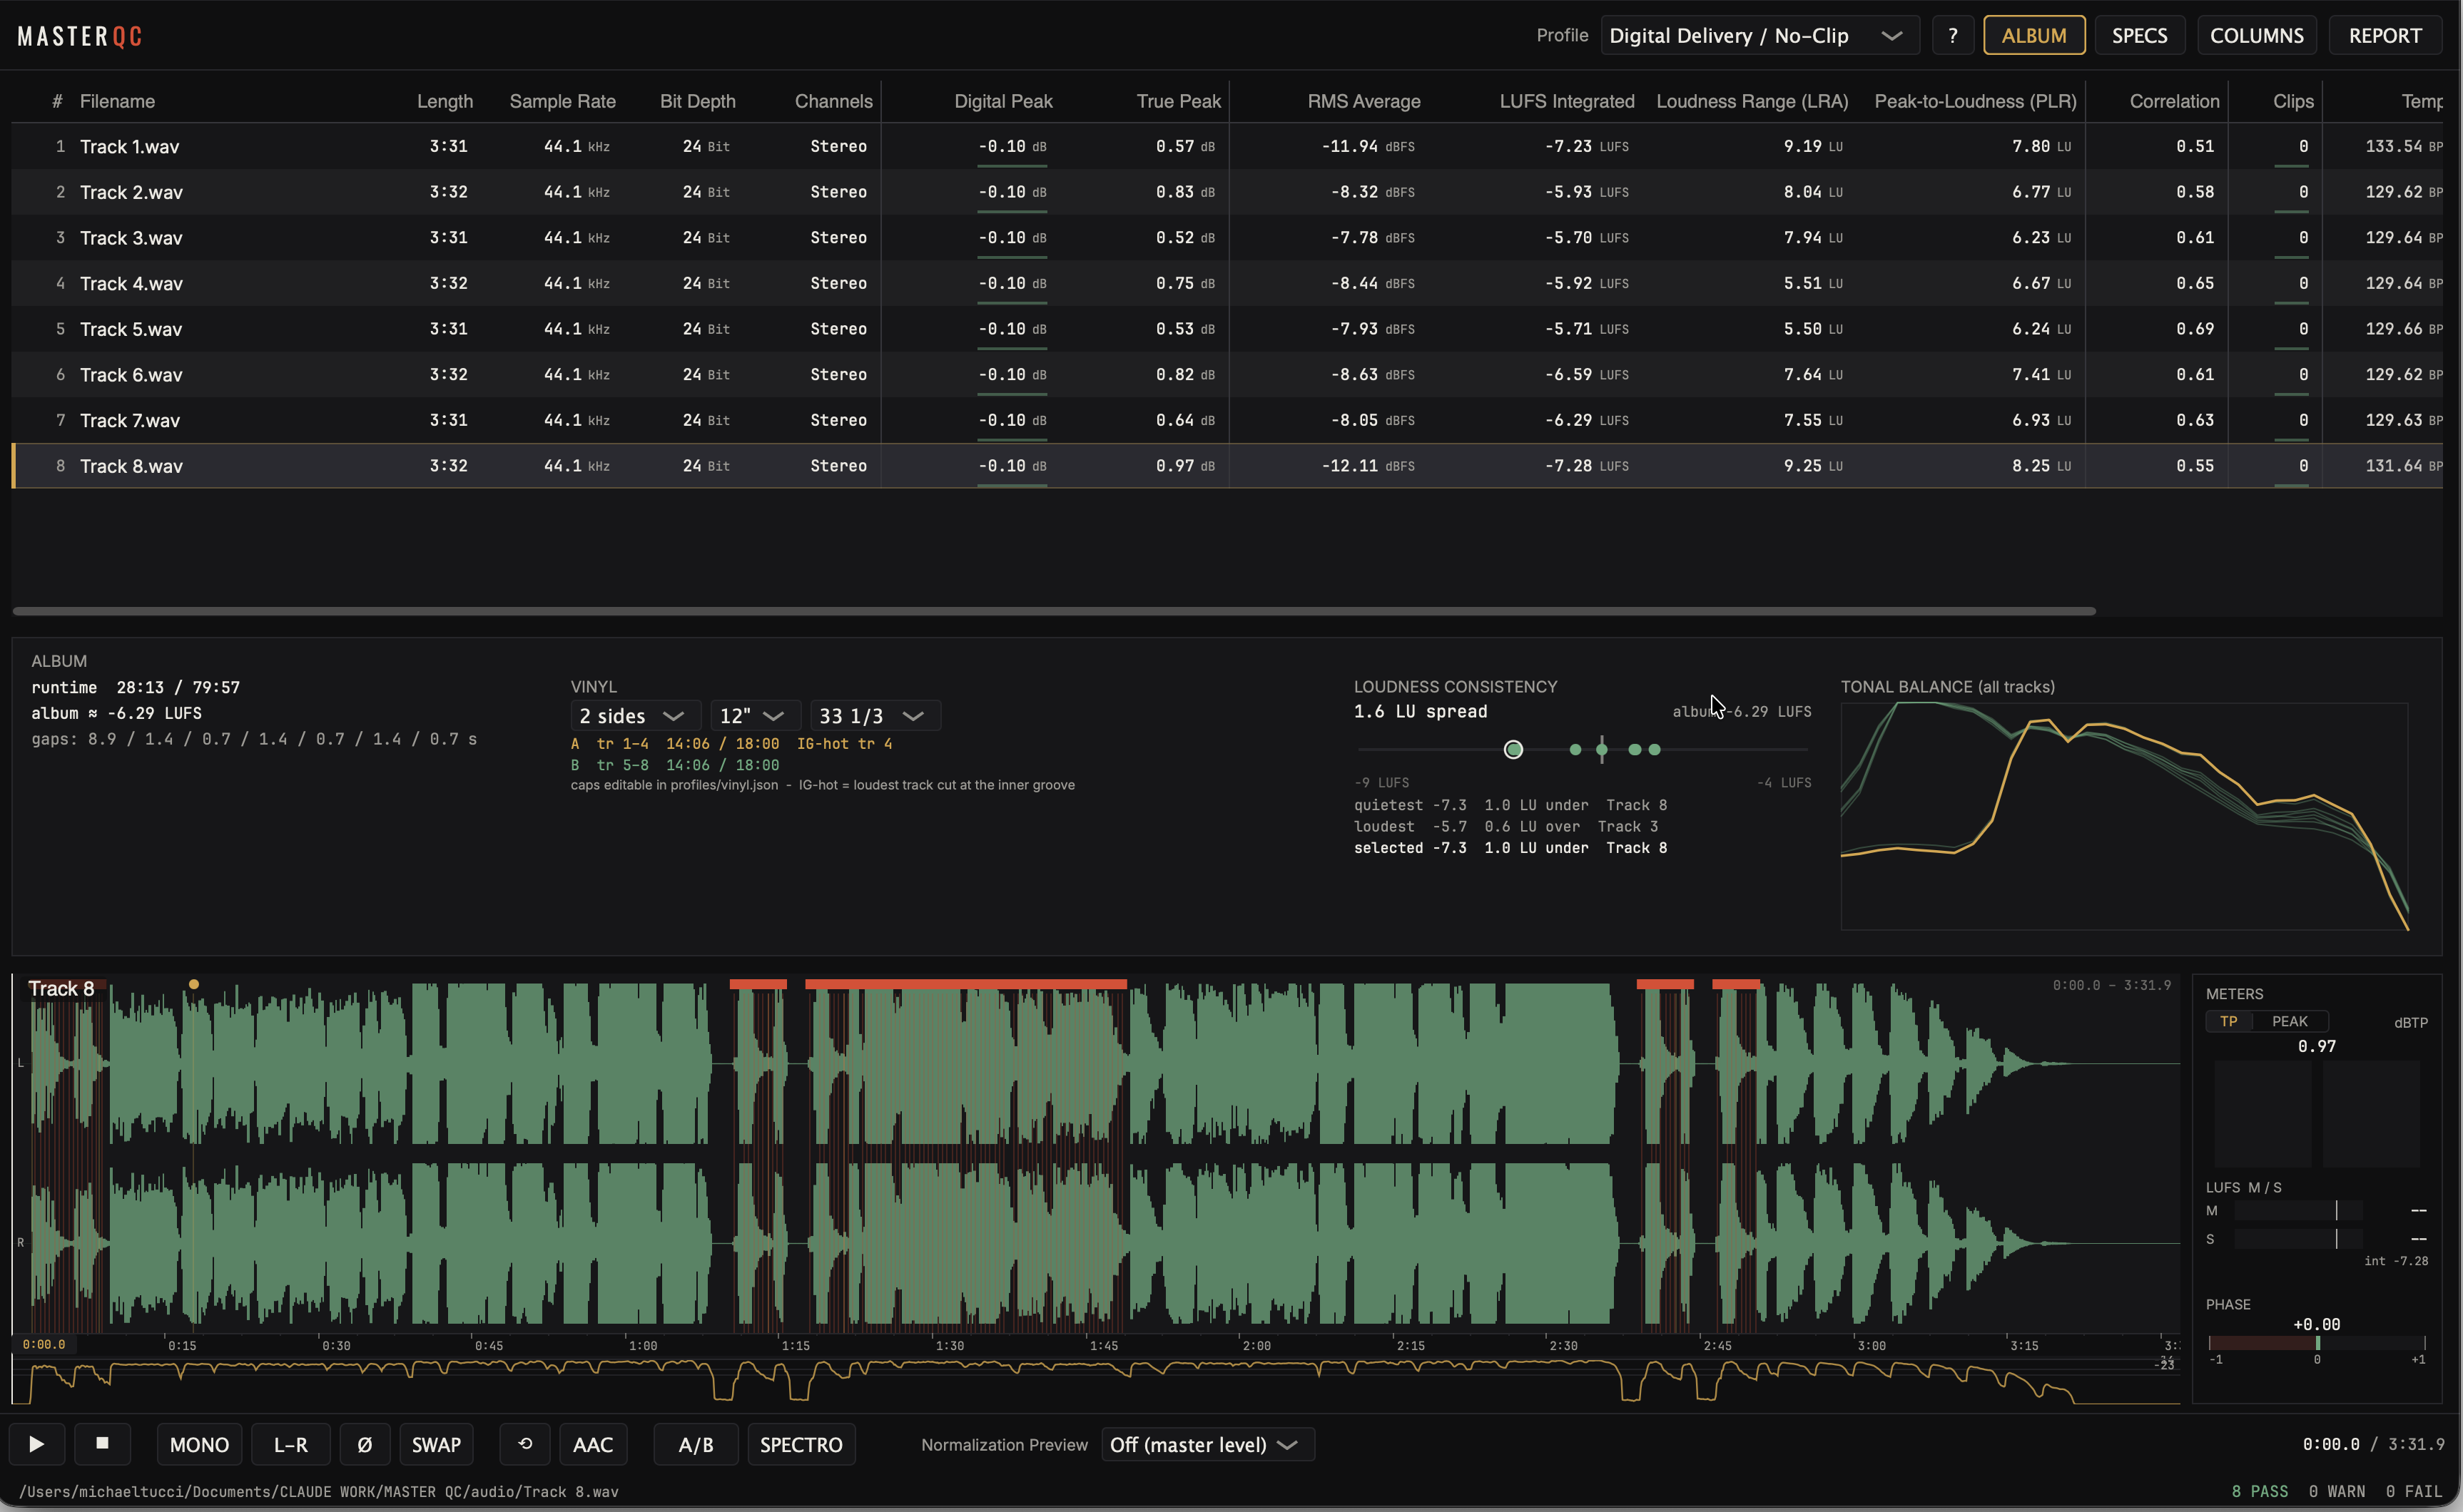The width and height of the screenshot is (2463, 1512).
Task: Click the LUFS M momentary meter bar
Action: click(2298, 1211)
